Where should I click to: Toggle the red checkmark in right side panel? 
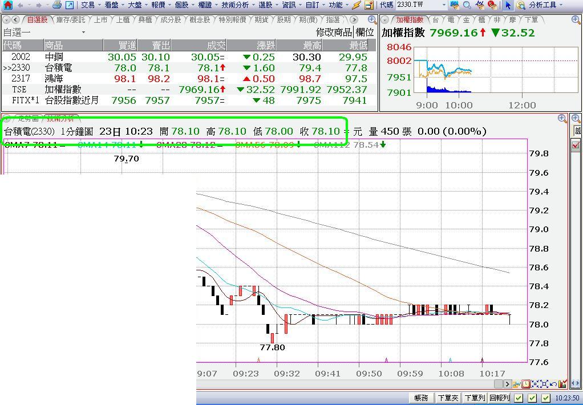pyautogui.click(x=576, y=145)
